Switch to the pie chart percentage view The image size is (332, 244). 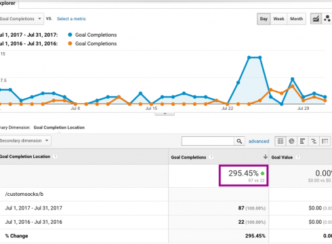point(291,141)
